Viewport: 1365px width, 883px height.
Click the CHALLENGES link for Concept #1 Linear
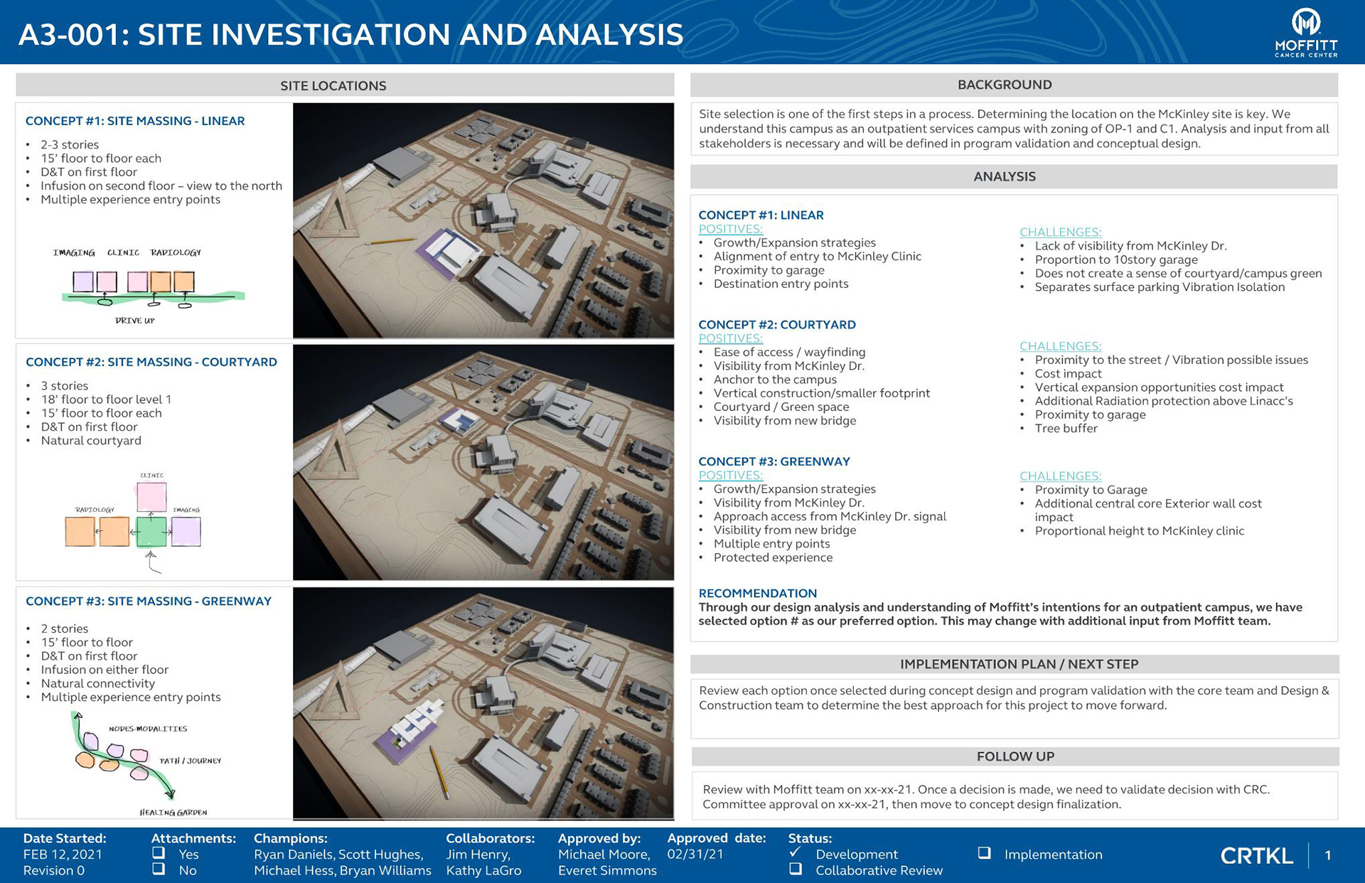[x=1060, y=232]
